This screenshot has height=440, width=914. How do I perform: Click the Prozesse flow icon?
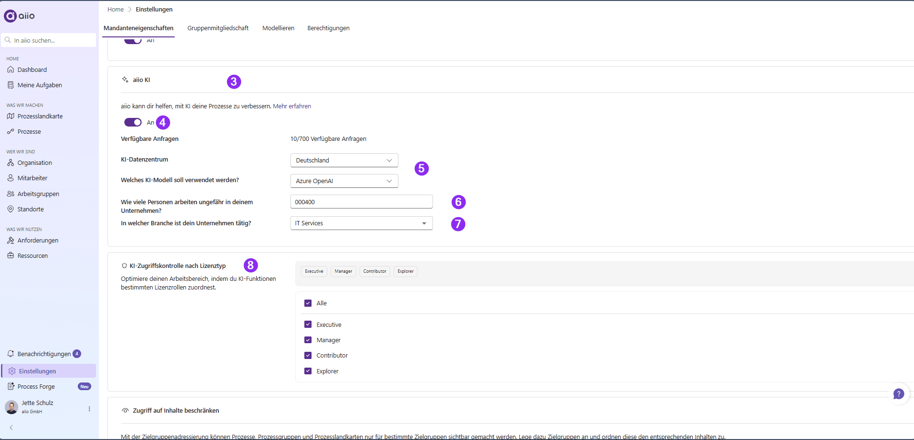pyautogui.click(x=11, y=131)
